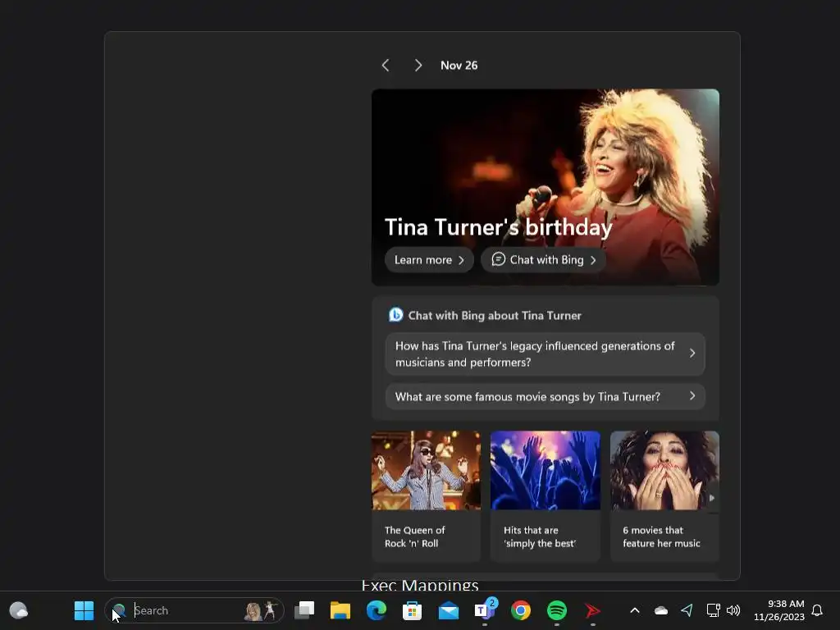Click the chevron on the legacy question row
The width and height of the screenshot is (840, 630).
click(692, 353)
